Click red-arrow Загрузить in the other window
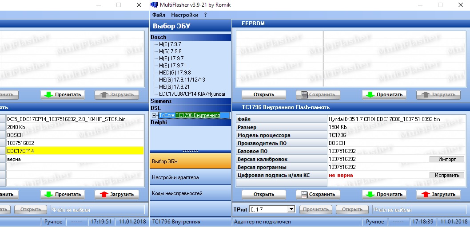This screenshot has width=470, height=227. point(117,194)
